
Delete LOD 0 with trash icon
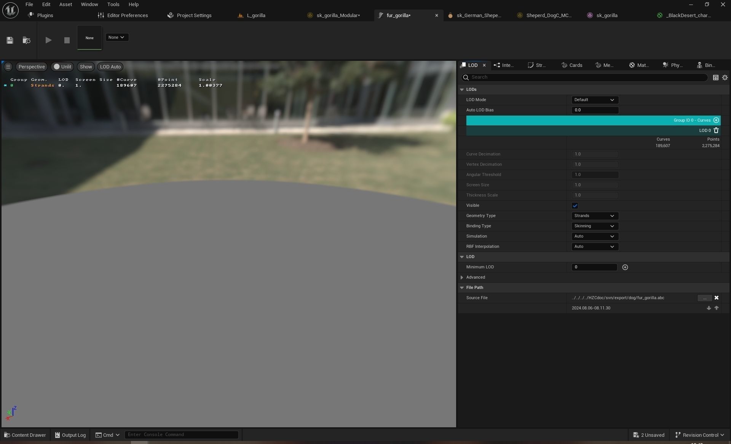(x=716, y=130)
